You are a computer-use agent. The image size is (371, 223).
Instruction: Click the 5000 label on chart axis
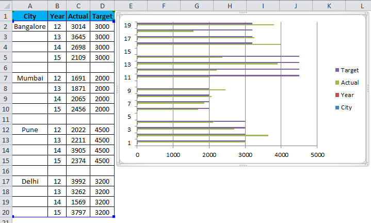(x=317, y=155)
